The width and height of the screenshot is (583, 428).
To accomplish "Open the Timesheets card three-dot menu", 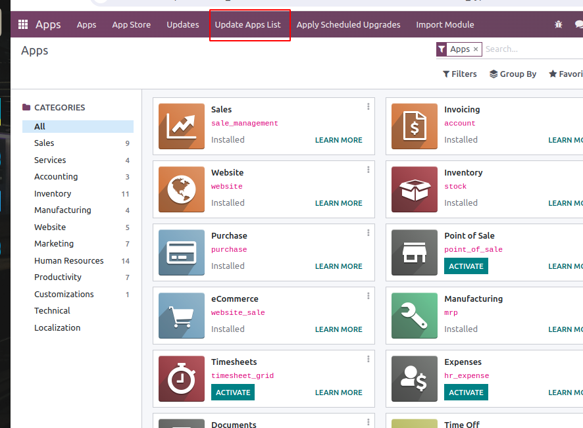I will 368,359.
